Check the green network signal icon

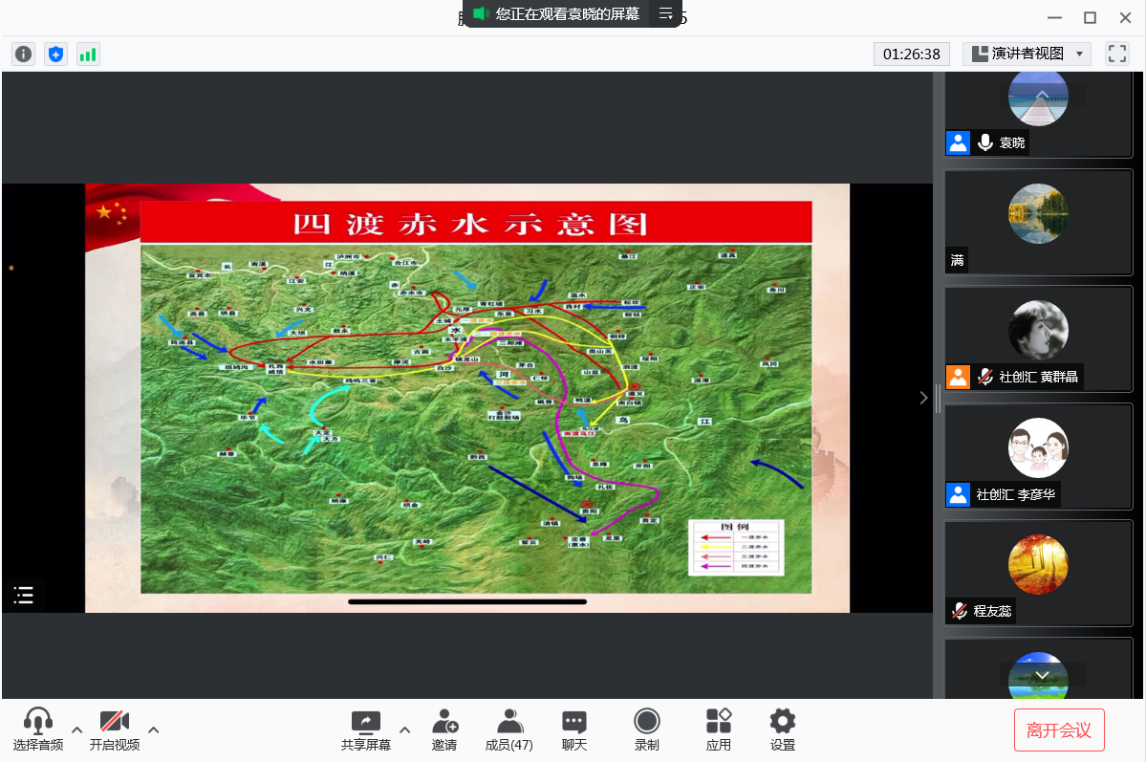[88, 54]
